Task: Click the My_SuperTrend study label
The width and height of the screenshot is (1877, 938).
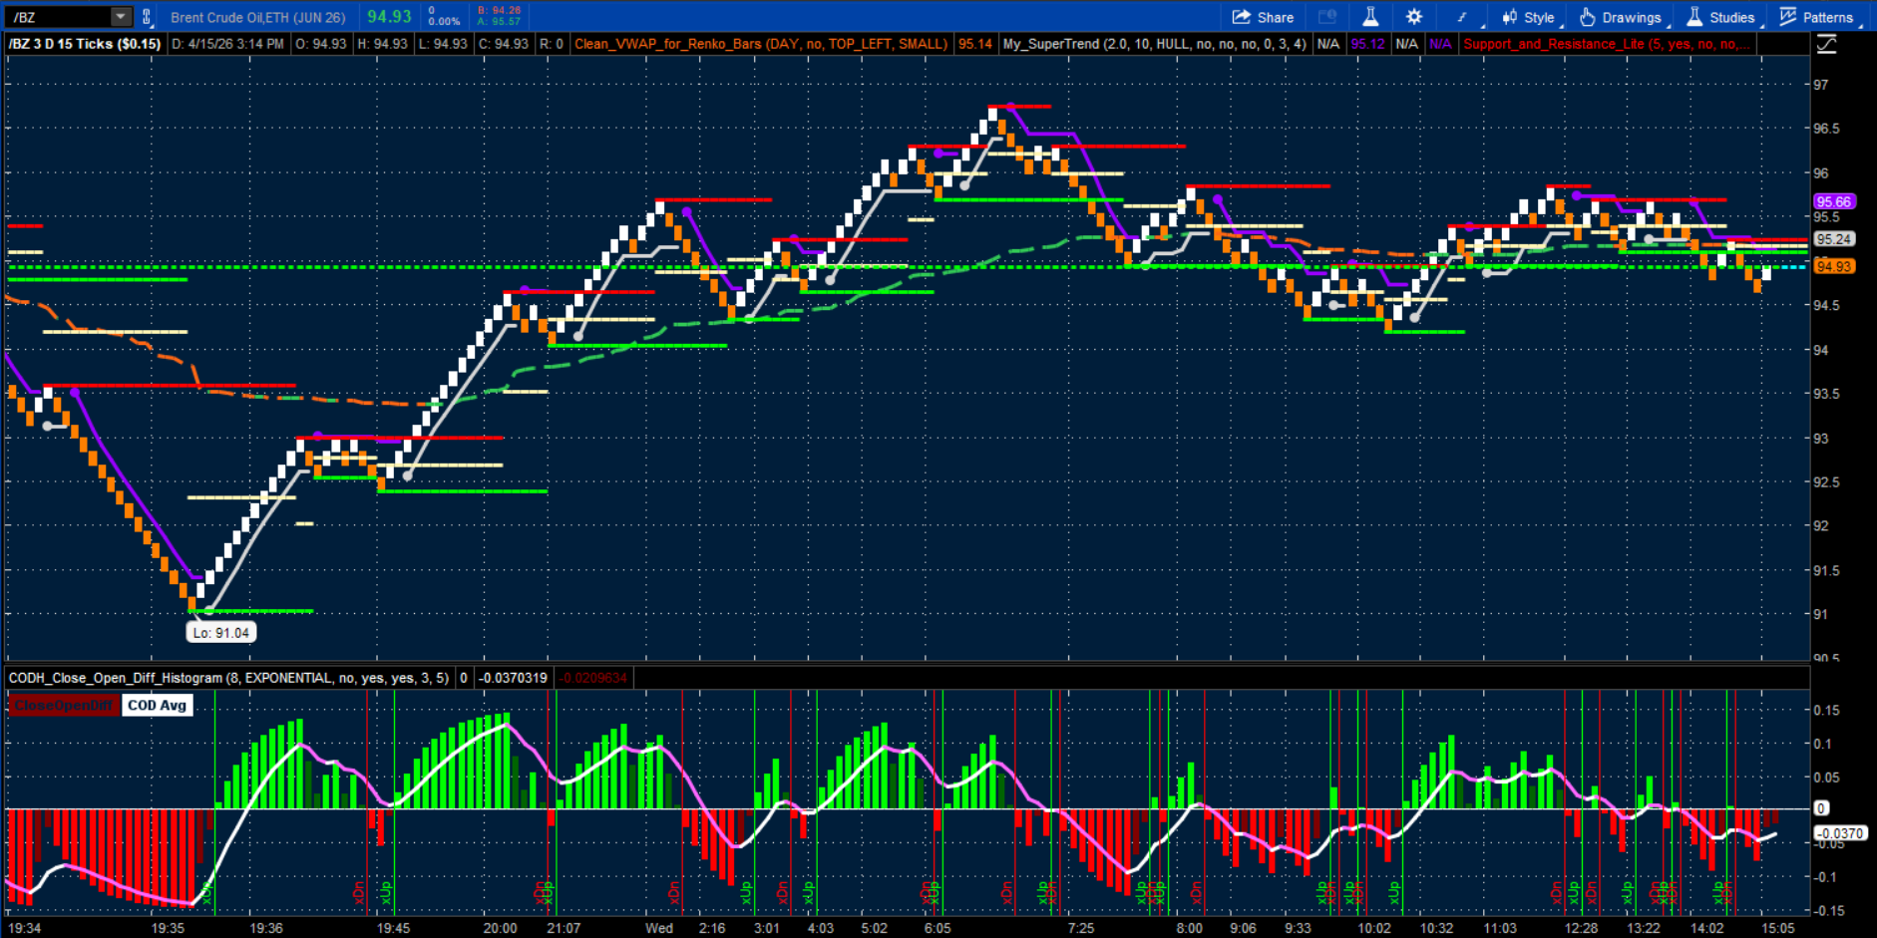Action: click(x=1153, y=44)
